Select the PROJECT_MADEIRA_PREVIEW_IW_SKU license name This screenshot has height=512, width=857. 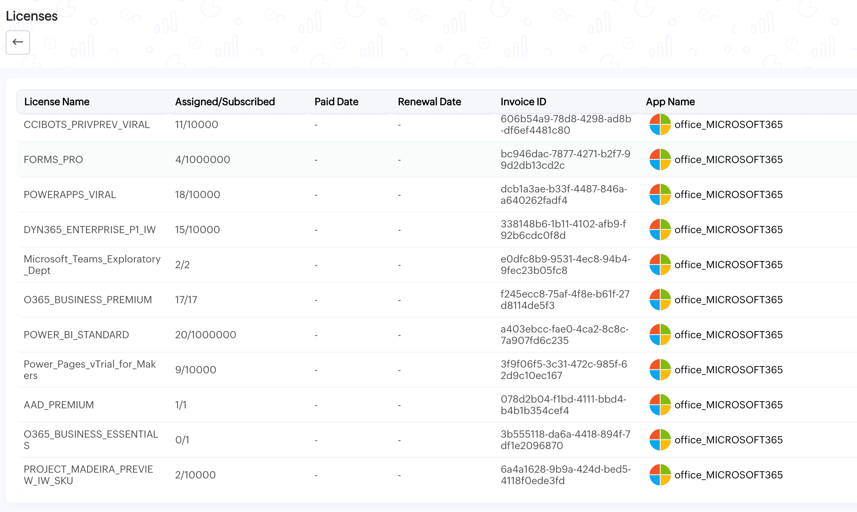tap(88, 475)
